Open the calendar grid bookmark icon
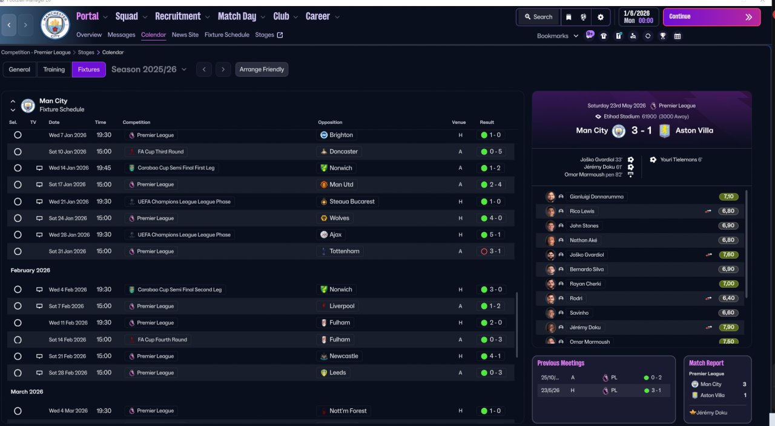Image resolution: width=775 pixels, height=426 pixels. click(x=678, y=36)
